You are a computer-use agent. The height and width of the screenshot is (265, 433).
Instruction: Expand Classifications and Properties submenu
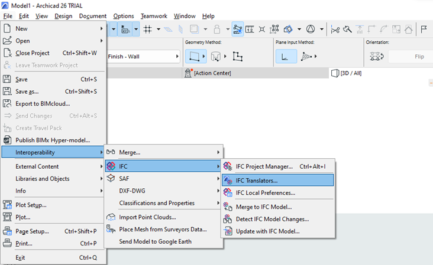pyautogui.click(x=163, y=203)
